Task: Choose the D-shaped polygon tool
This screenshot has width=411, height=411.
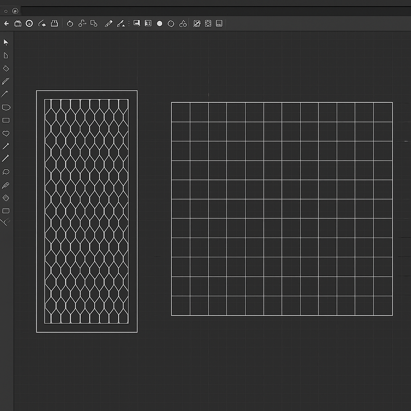Action: coord(6,107)
